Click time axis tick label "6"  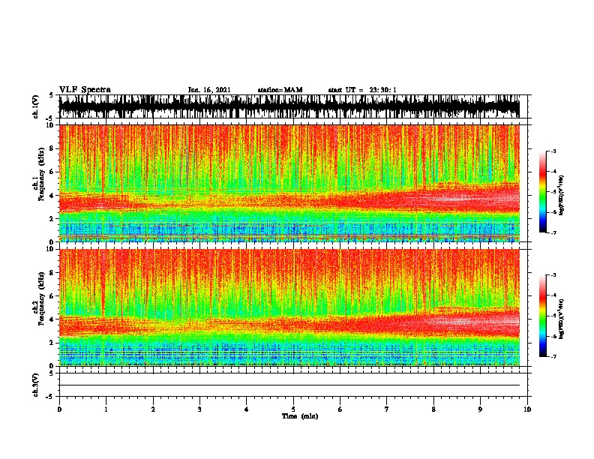[x=340, y=409]
